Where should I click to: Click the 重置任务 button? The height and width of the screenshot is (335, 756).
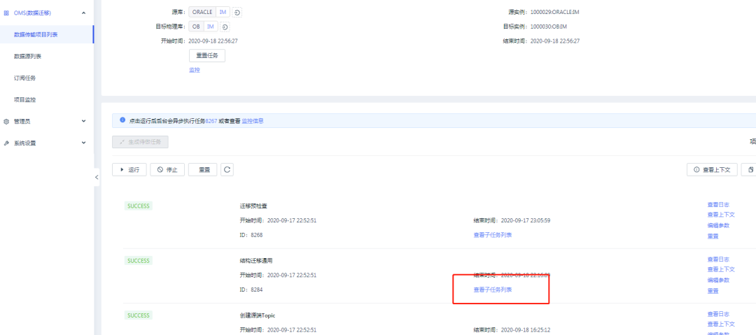pyautogui.click(x=206, y=56)
